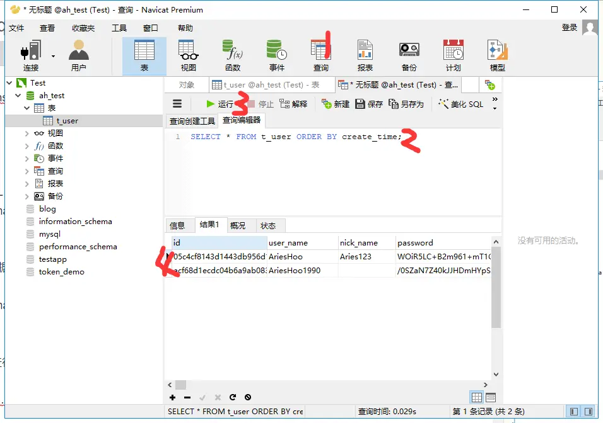The height and width of the screenshot is (423, 603).
Task: Click the vertical scrollbar of results grid
Action: pos(496,287)
